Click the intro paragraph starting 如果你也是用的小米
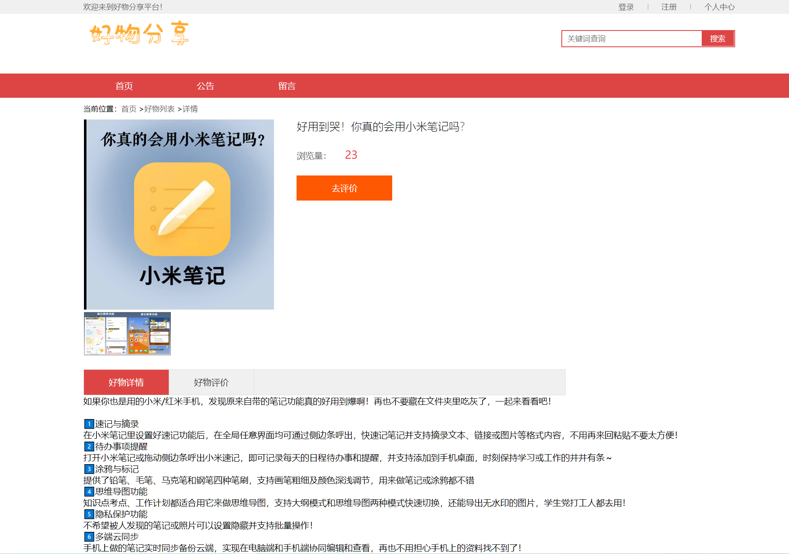Image resolution: width=789 pixels, height=554 pixels. click(317, 402)
